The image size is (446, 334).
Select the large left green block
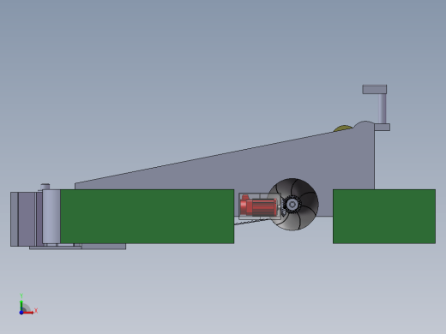[x=148, y=217]
